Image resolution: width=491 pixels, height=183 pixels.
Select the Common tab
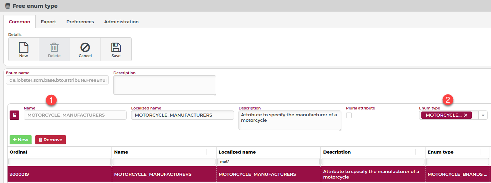point(20,22)
